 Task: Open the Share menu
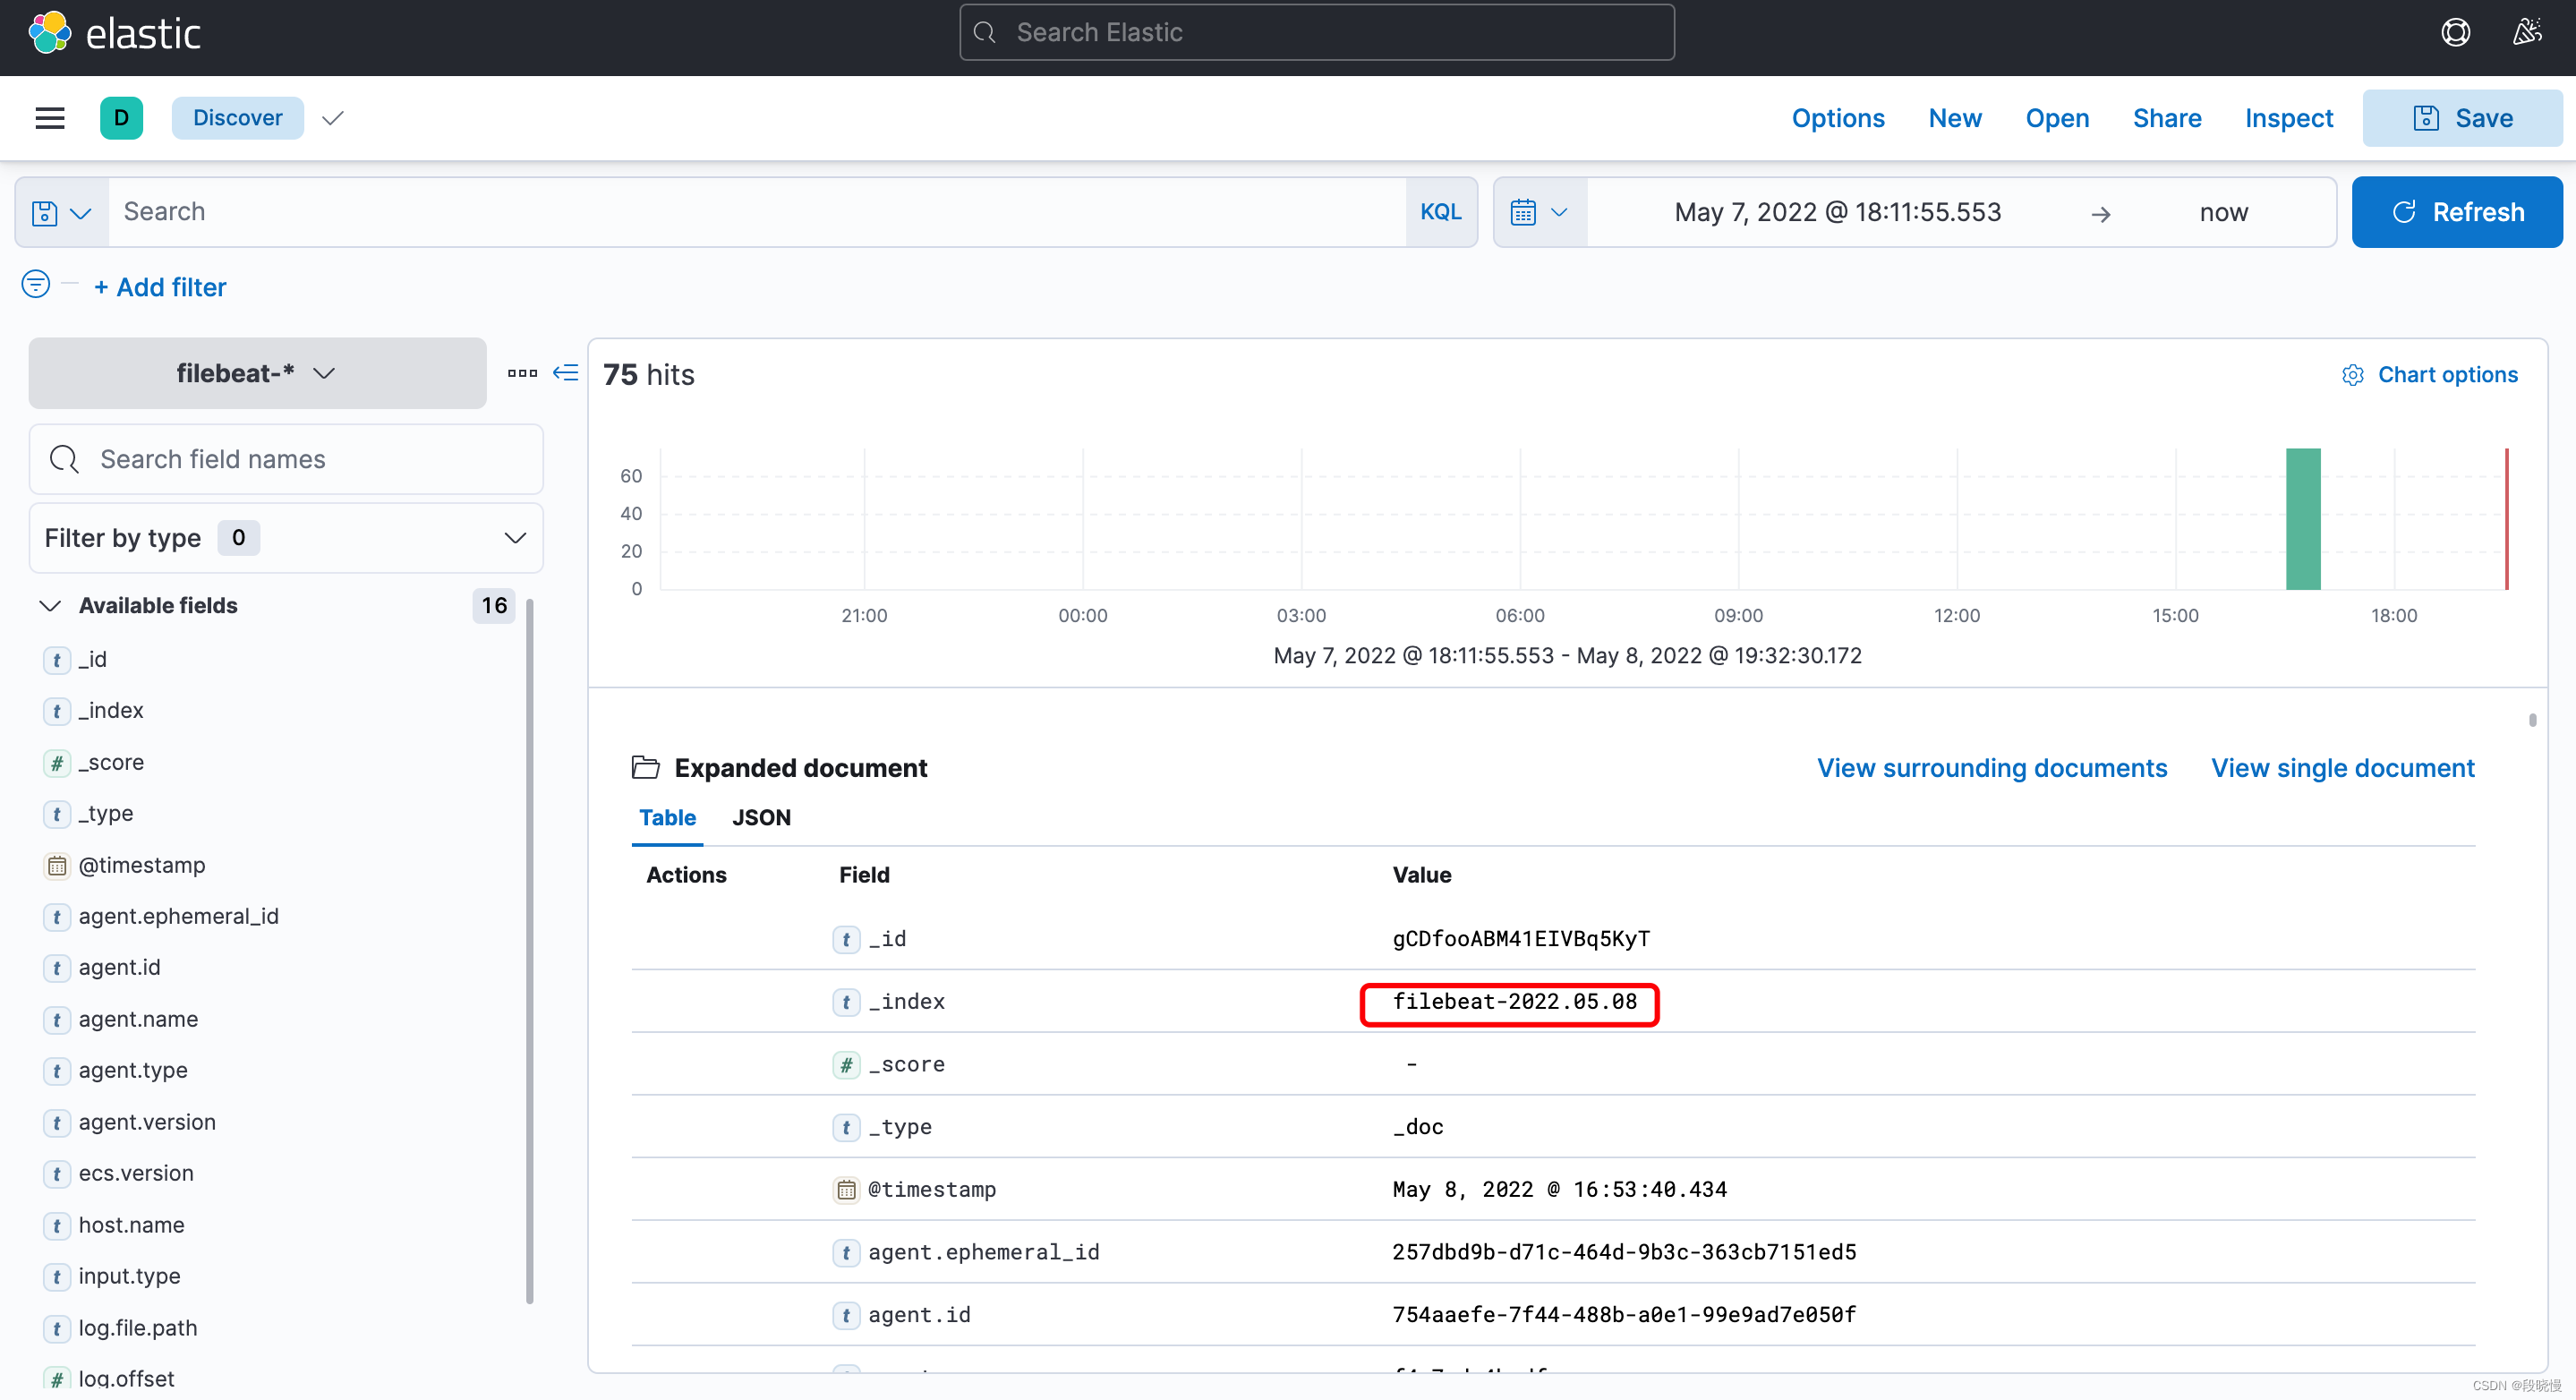pyautogui.click(x=2167, y=118)
